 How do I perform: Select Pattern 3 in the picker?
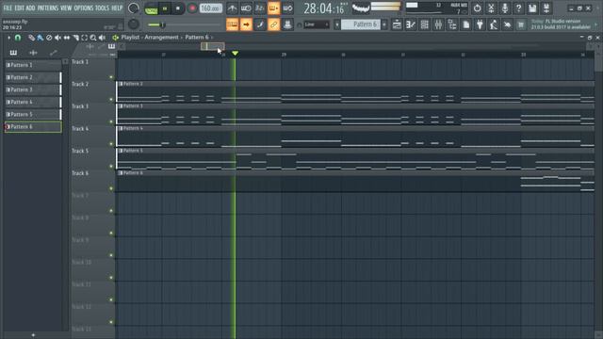33,89
